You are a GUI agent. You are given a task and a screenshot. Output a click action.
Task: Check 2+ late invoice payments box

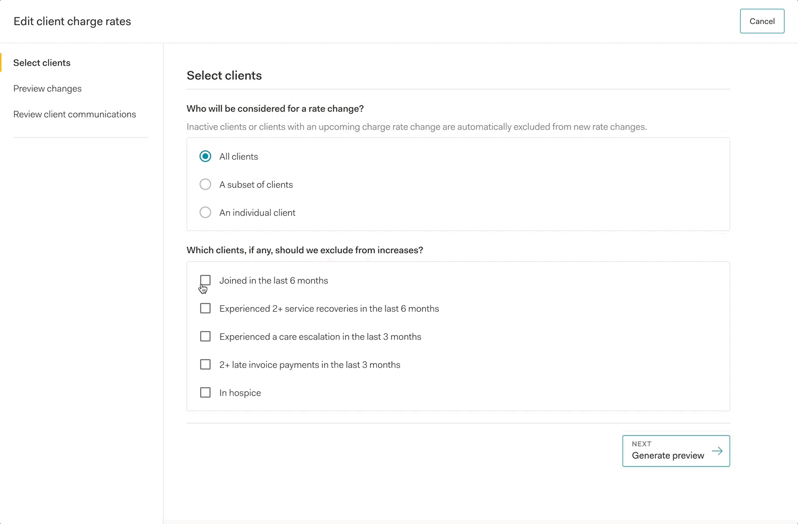tap(205, 364)
